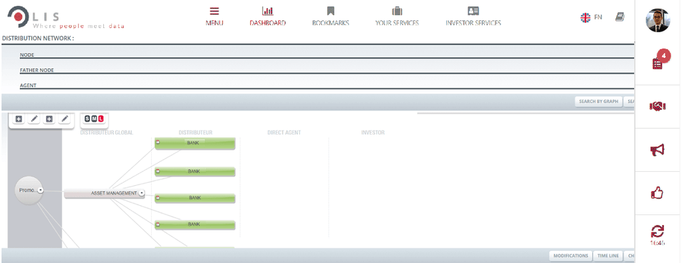The height and width of the screenshot is (263, 682).
Task: Click the first pencil edit icon
Action: pos(34,119)
